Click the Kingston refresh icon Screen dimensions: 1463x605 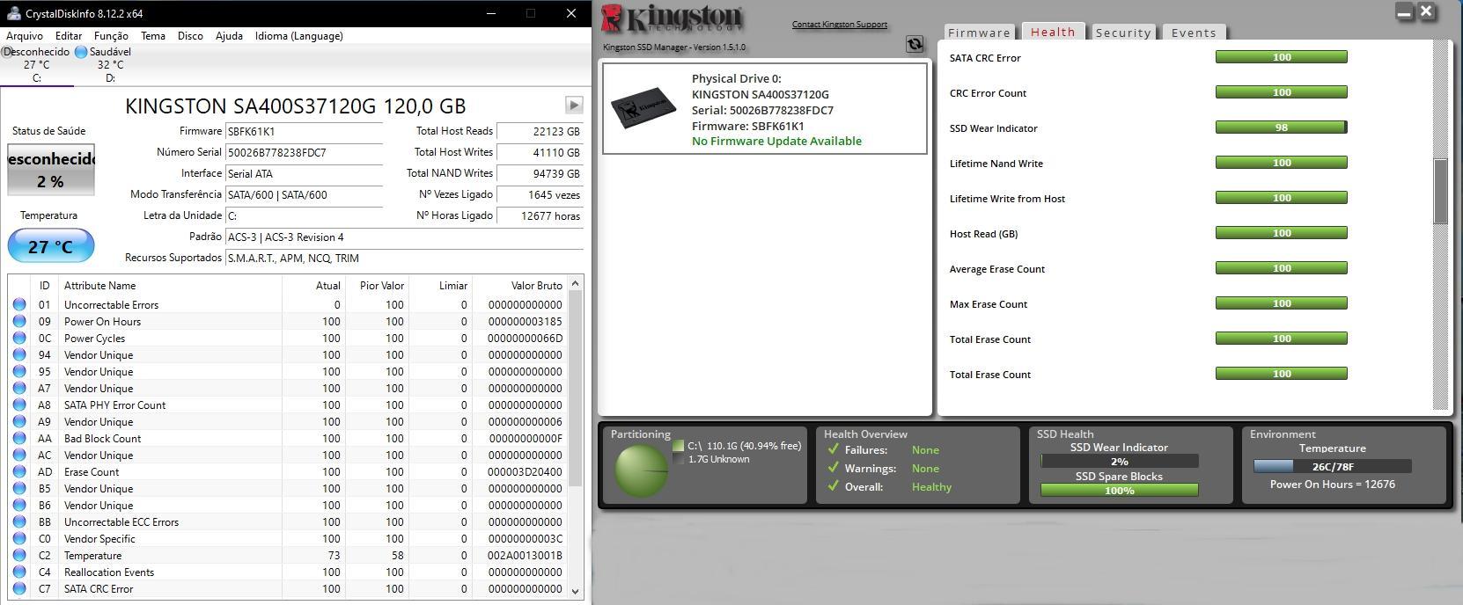[915, 44]
